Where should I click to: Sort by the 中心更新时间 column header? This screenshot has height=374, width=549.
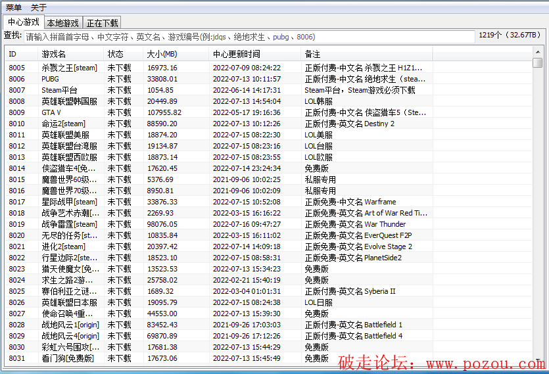pyautogui.click(x=255, y=55)
